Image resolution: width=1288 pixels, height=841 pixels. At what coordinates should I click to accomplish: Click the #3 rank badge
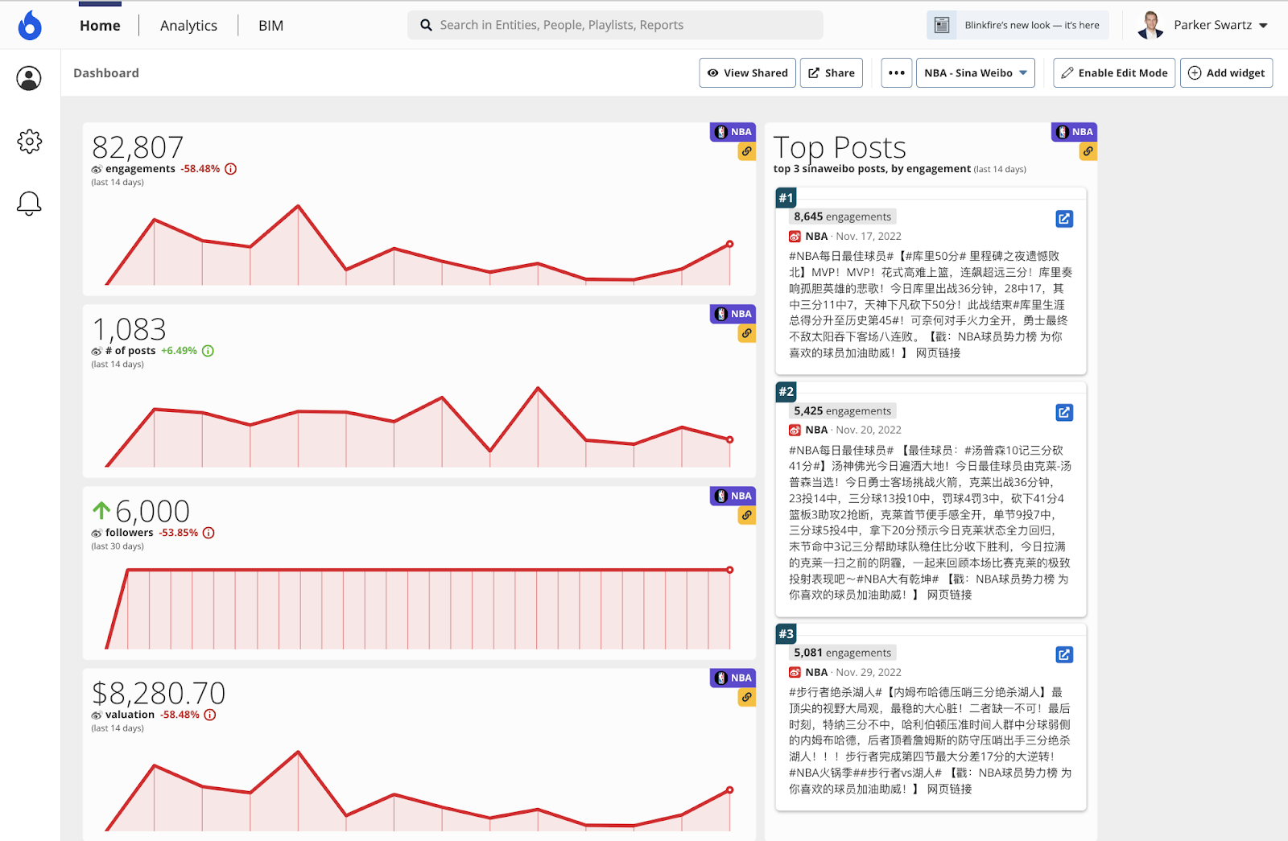(786, 634)
